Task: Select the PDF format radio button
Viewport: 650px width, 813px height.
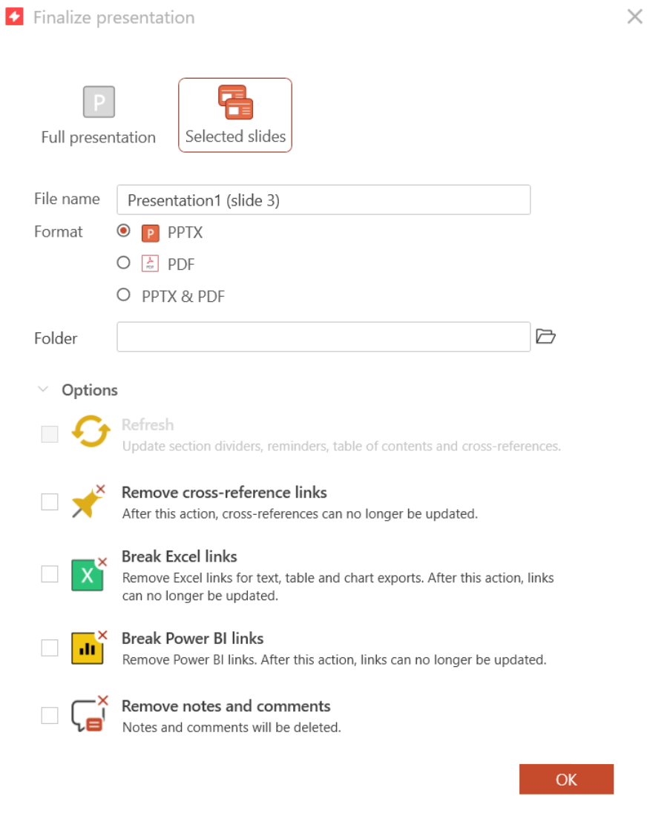Action: pos(122,263)
